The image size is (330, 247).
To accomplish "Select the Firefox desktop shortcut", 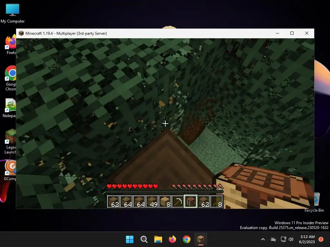I will click(x=11, y=45).
